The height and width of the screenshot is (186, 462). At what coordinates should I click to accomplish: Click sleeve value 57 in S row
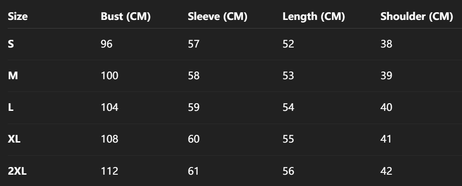point(194,44)
